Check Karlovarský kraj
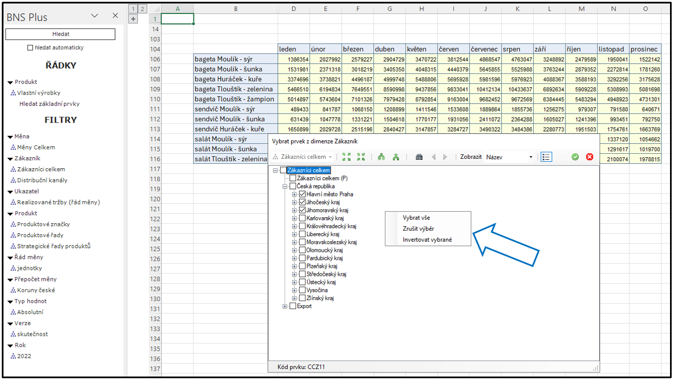This screenshot has width=674, height=380. 303,218
